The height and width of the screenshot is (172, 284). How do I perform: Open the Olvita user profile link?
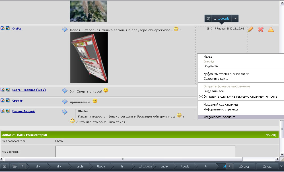pos(17,29)
